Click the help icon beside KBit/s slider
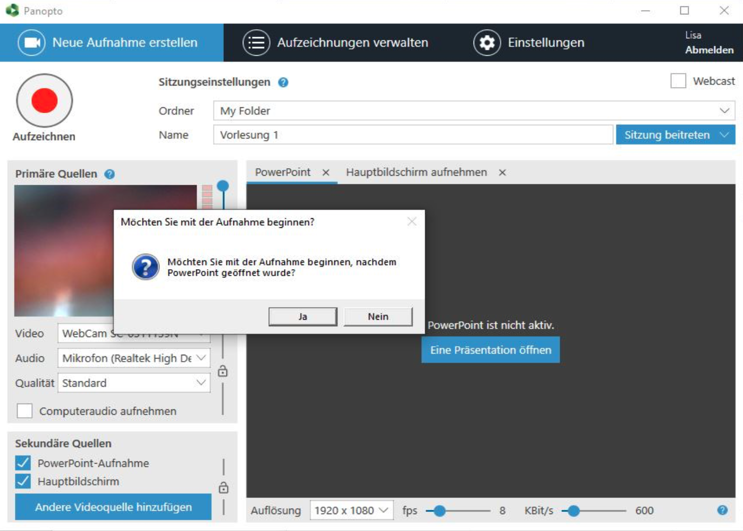743x531 pixels. pyautogui.click(x=722, y=510)
